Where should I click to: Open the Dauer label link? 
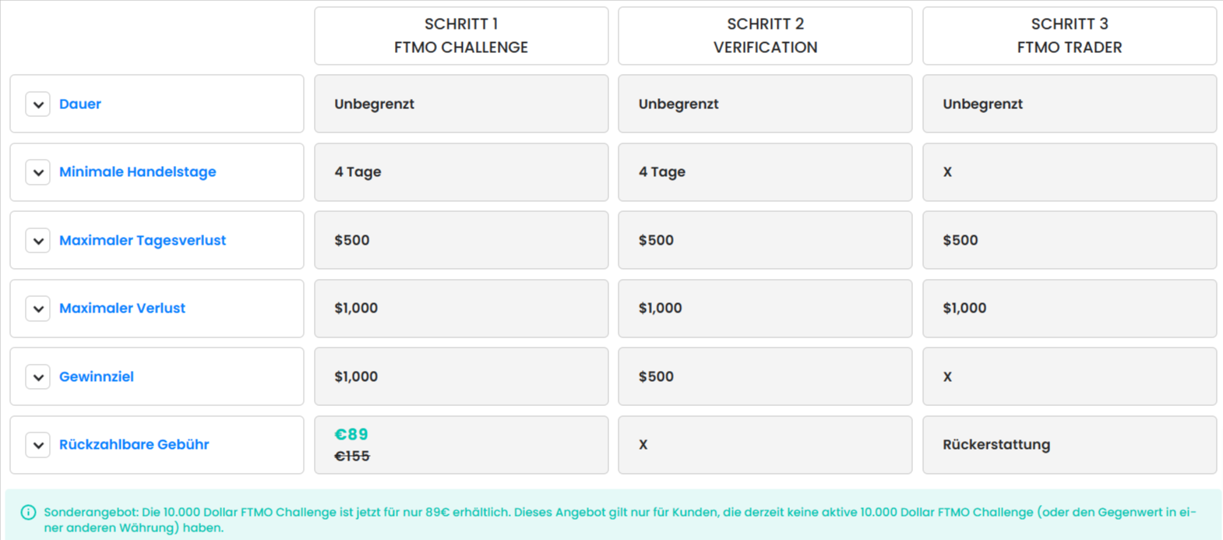coord(80,104)
